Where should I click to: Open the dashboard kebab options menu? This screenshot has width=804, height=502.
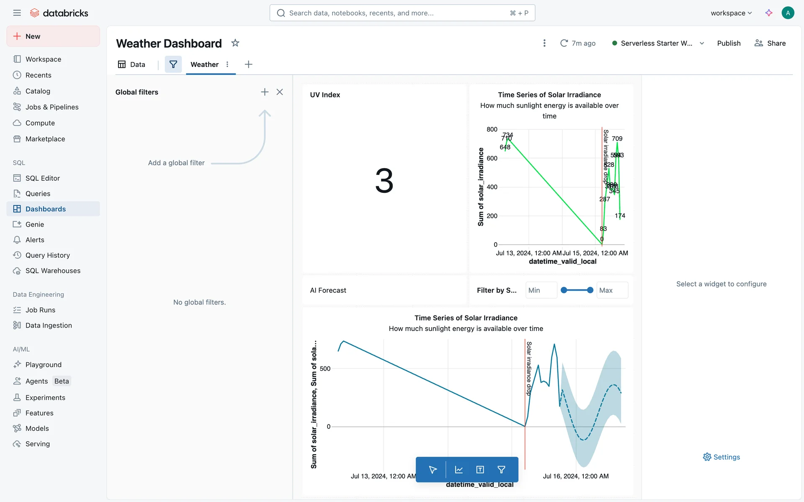click(x=544, y=43)
